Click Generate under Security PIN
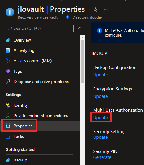144x165 pixels. pos(102,157)
